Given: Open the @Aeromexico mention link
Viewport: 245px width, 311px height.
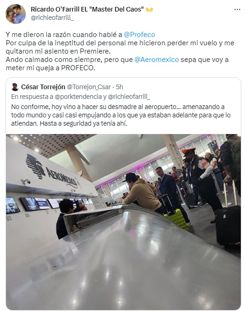Looking at the screenshot, I should tap(157, 60).
